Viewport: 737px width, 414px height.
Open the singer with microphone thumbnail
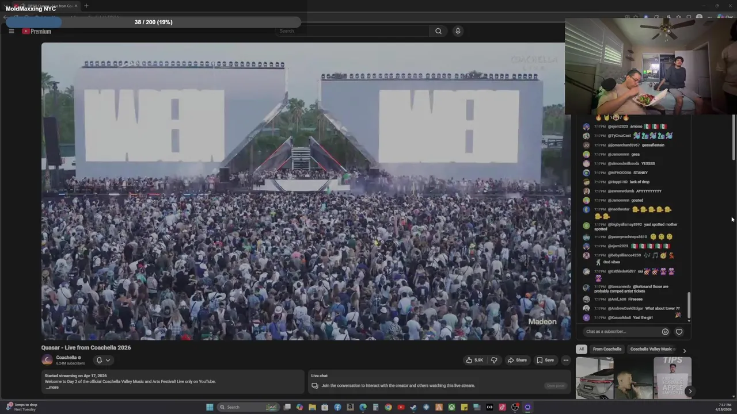tap(633, 378)
